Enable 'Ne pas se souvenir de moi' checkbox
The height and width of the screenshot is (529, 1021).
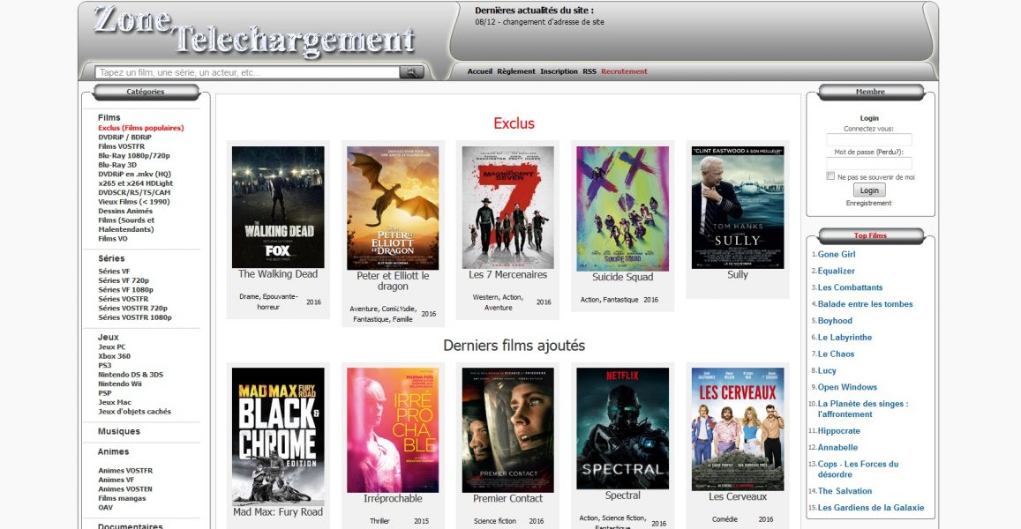(830, 176)
